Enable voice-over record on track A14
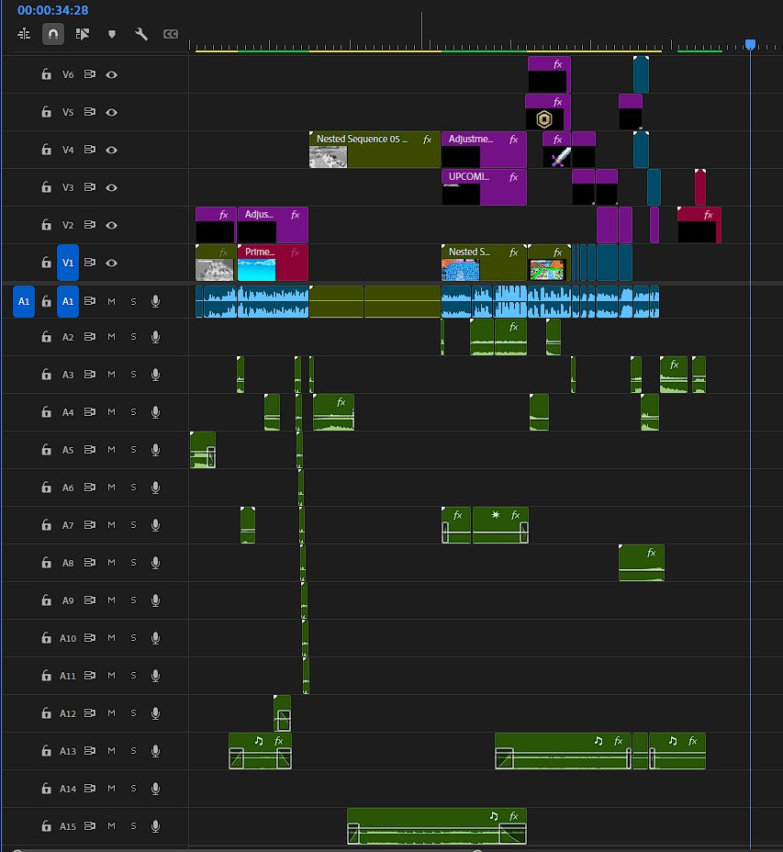Screen dimensions: 783x852 pyautogui.click(x=155, y=789)
